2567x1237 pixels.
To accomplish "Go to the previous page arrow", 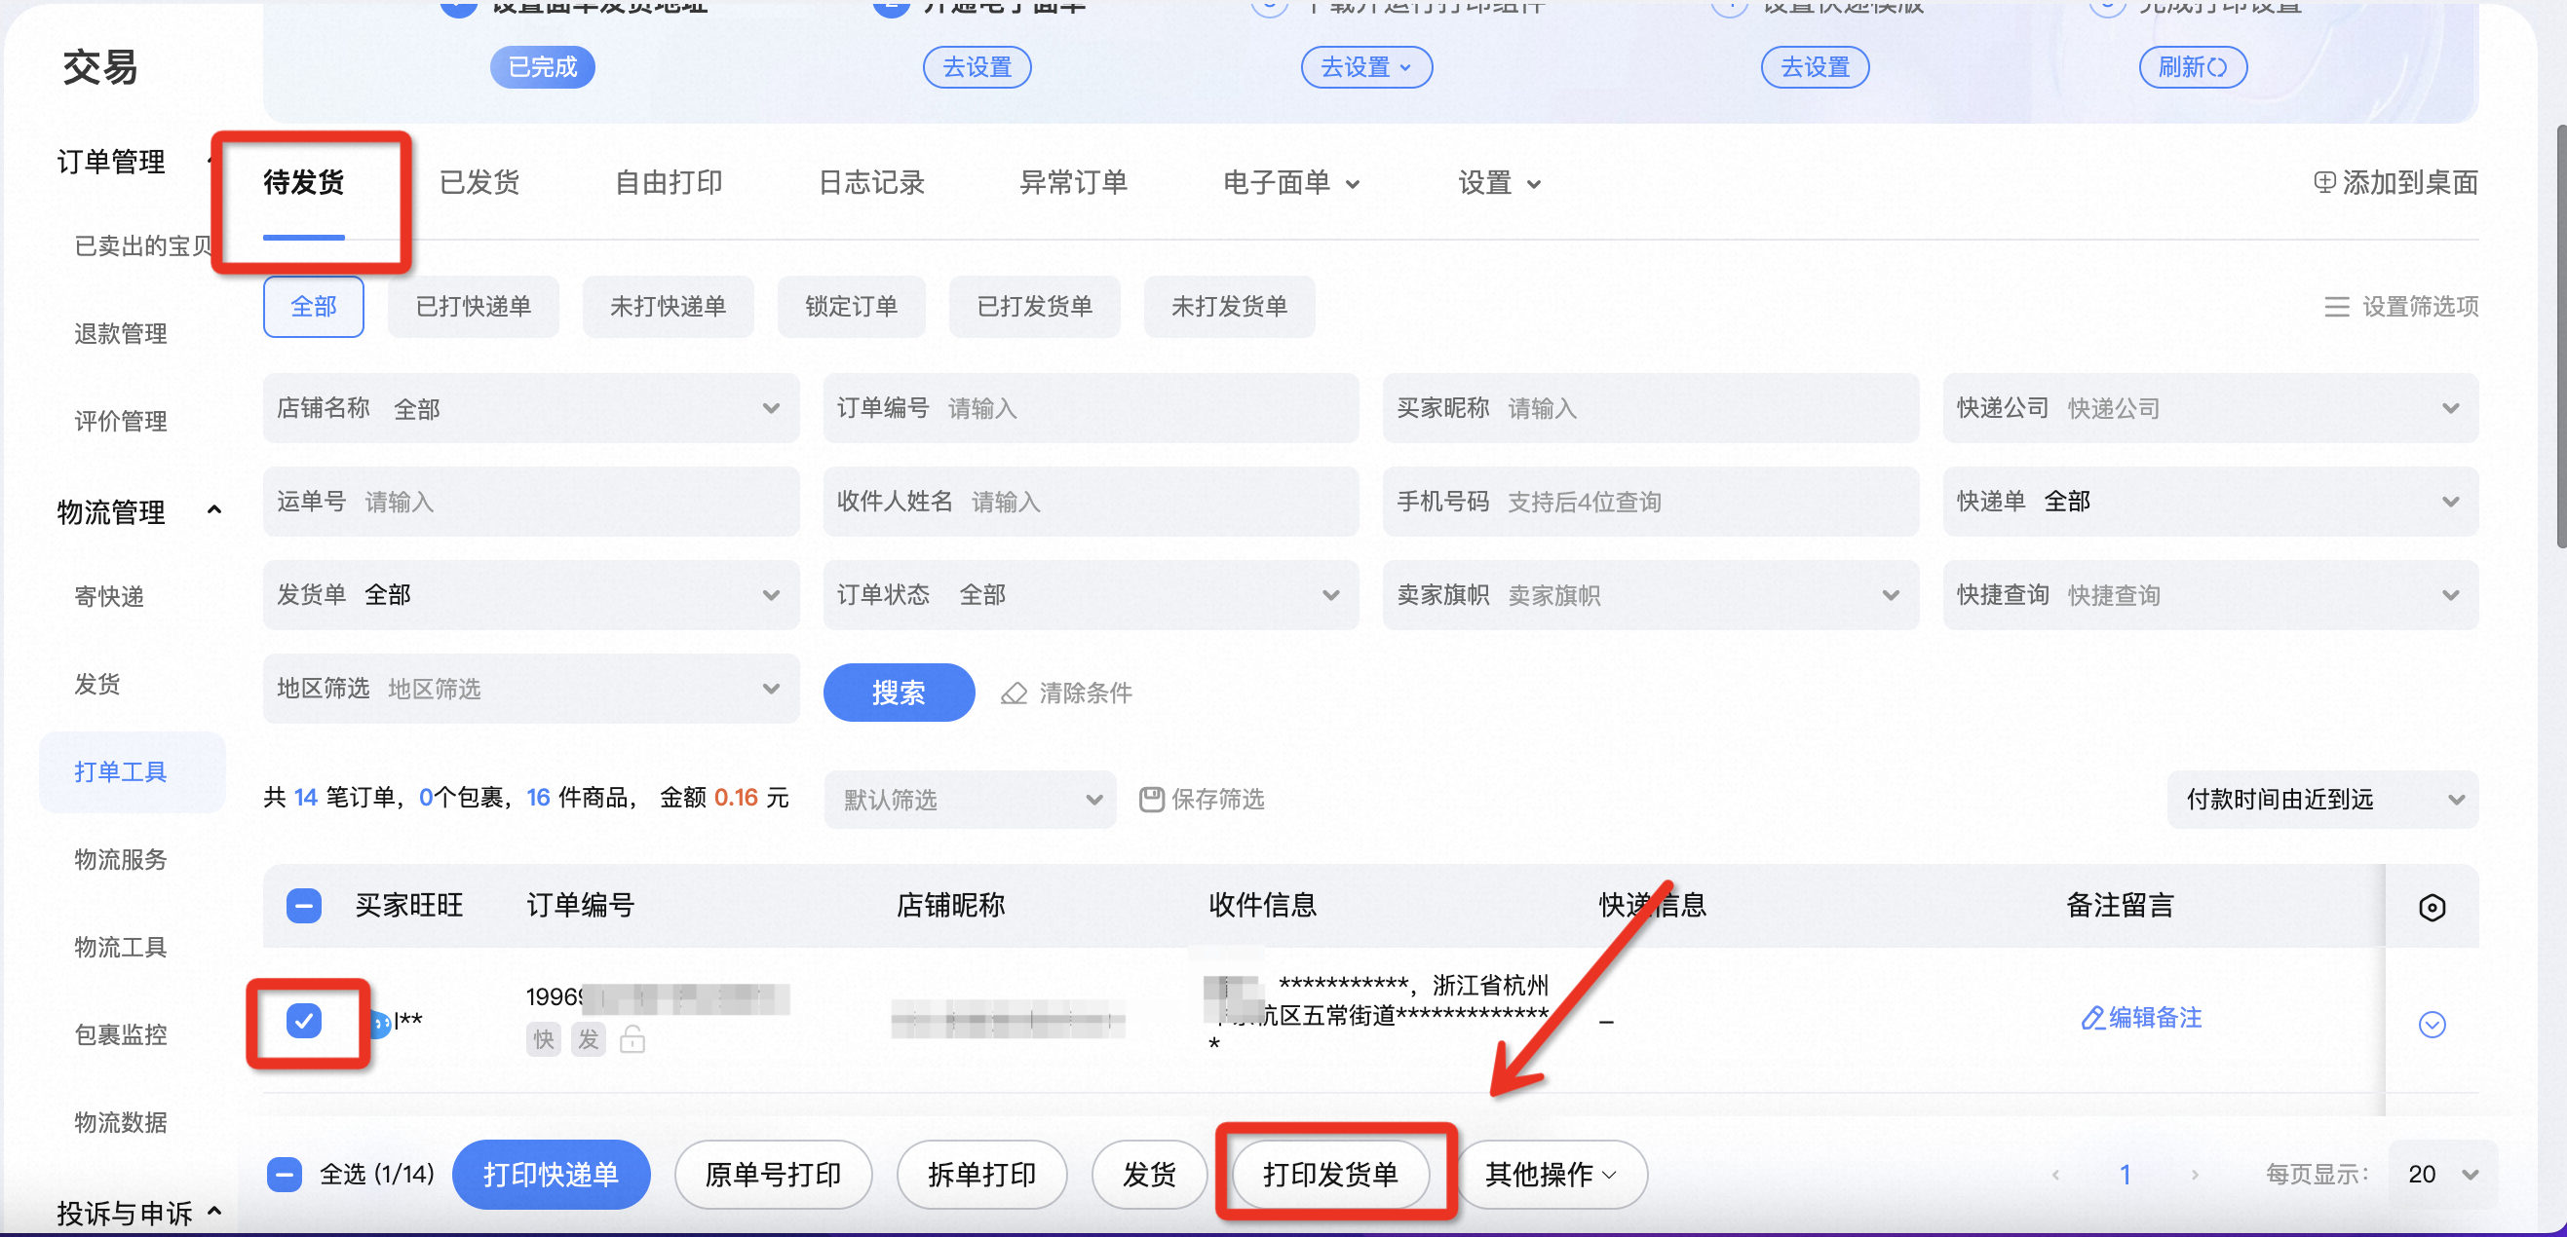I will pos(2054,1176).
